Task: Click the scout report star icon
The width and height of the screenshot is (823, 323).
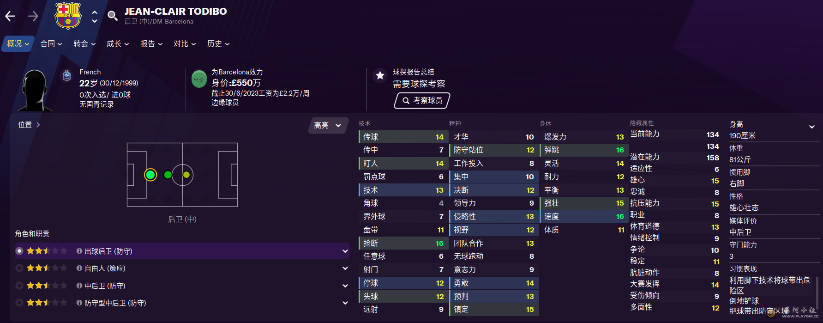Action: pyautogui.click(x=380, y=75)
